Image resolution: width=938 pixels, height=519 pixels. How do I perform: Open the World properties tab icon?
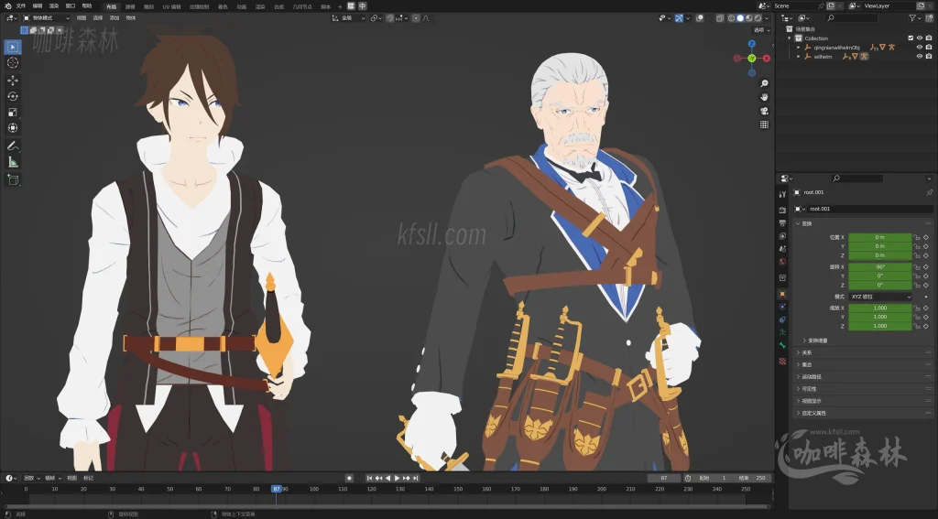click(782, 262)
